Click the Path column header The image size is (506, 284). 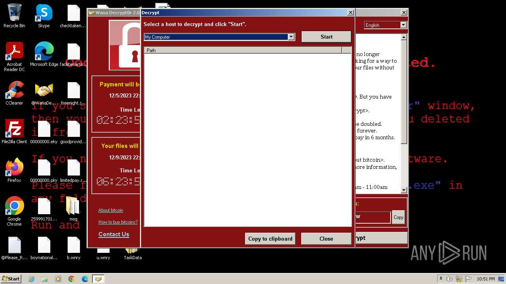pyautogui.click(x=243, y=50)
